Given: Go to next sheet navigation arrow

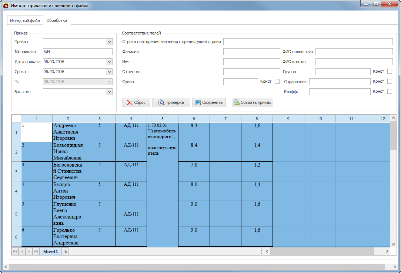Looking at the screenshot, I should (29, 251).
